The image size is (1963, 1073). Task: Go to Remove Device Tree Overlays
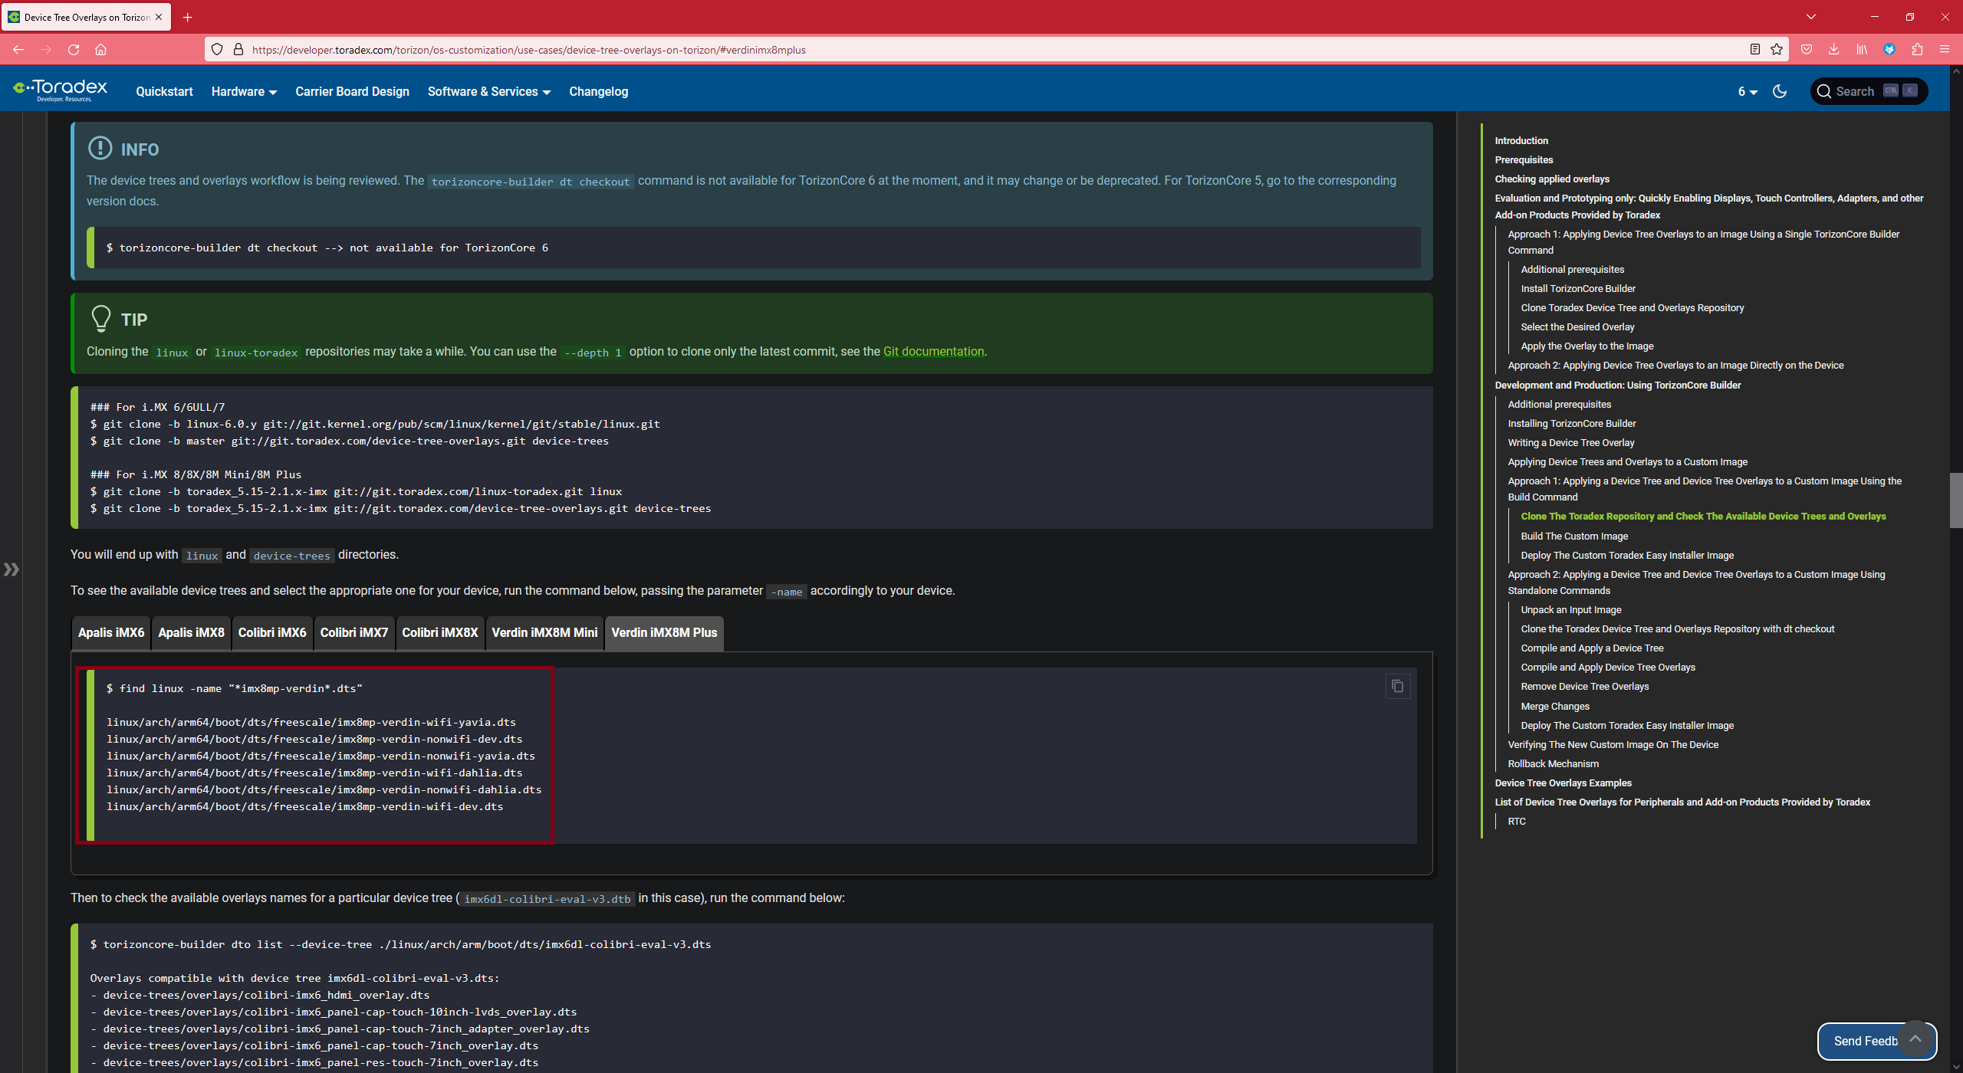pyautogui.click(x=1584, y=686)
